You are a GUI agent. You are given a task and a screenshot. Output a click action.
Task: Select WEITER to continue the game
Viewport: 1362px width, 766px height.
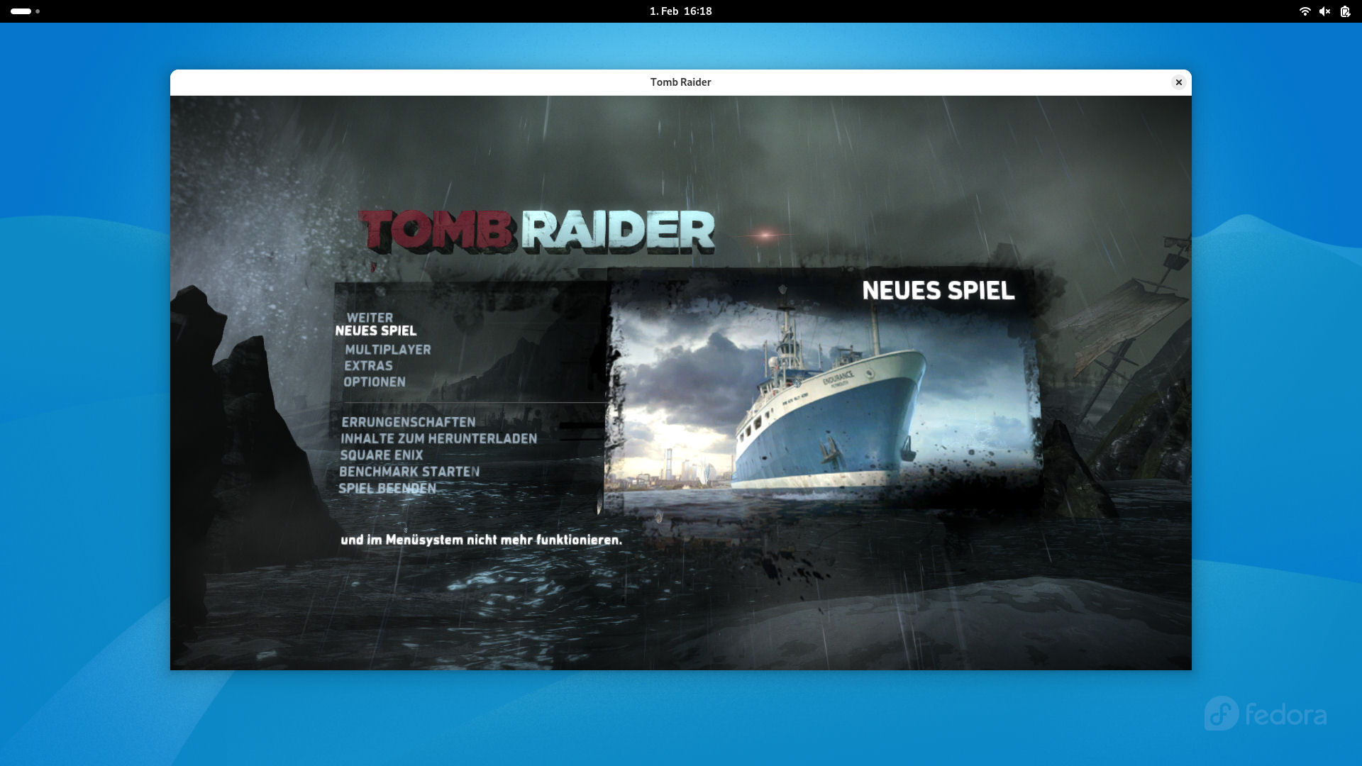click(x=370, y=318)
